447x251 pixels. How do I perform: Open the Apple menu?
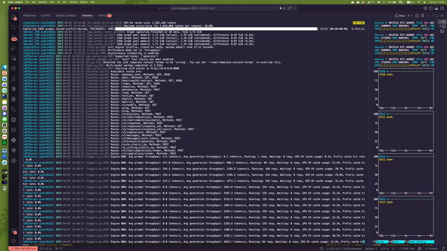click(x=3, y=2)
